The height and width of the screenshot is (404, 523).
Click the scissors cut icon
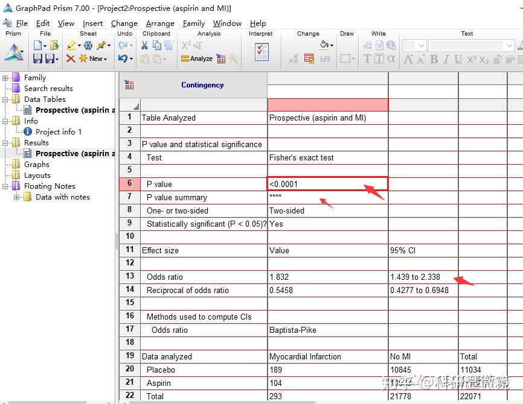tap(144, 45)
